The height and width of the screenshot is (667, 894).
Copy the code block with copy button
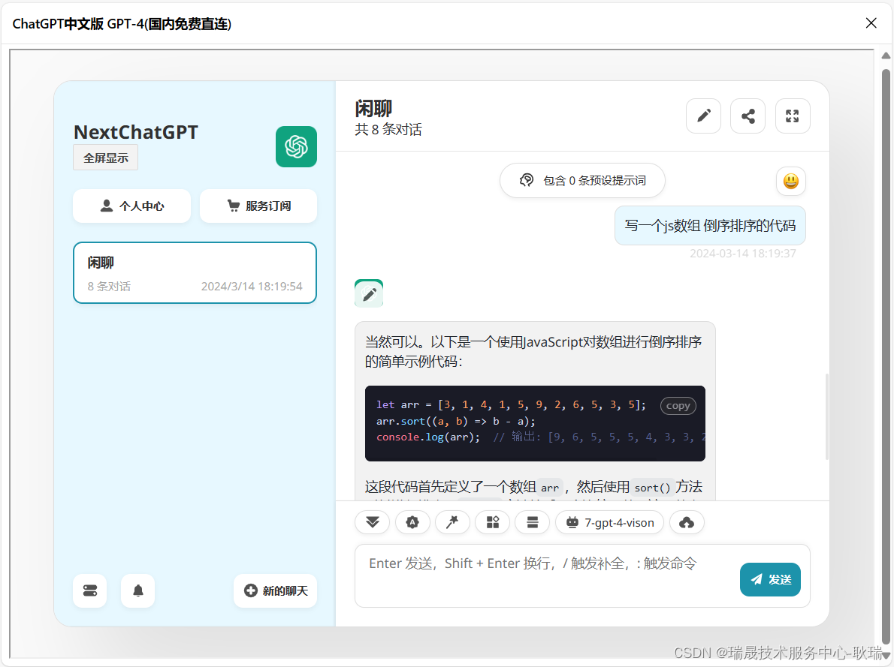tap(678, 406)
